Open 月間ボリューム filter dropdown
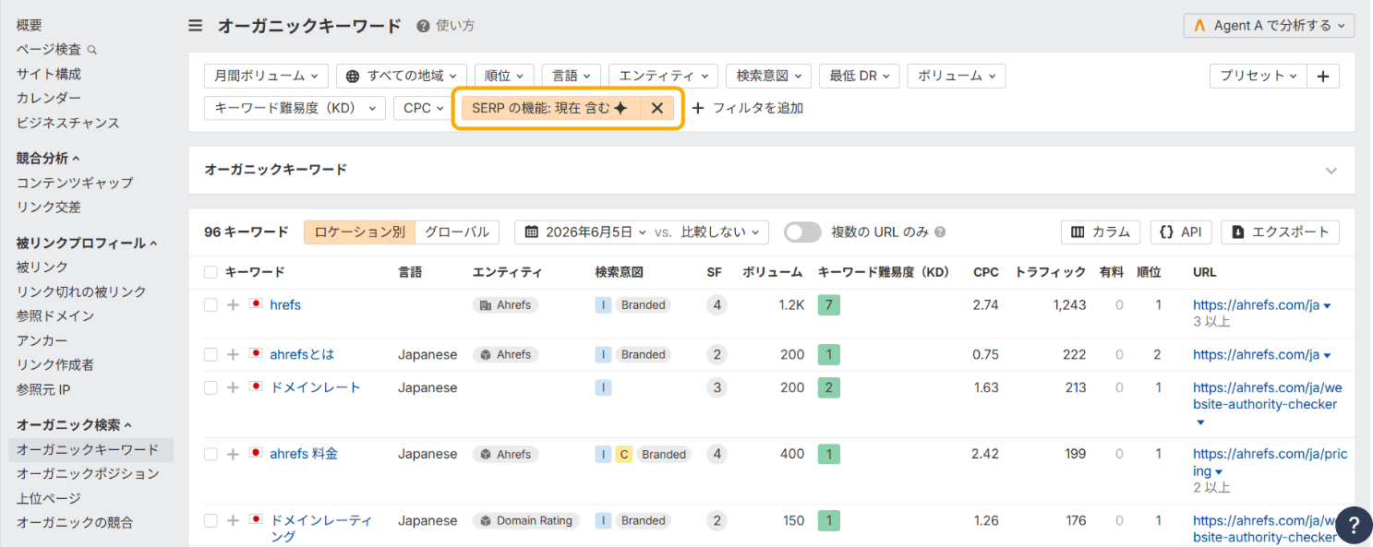1373x547 pixels. point(266,77)
